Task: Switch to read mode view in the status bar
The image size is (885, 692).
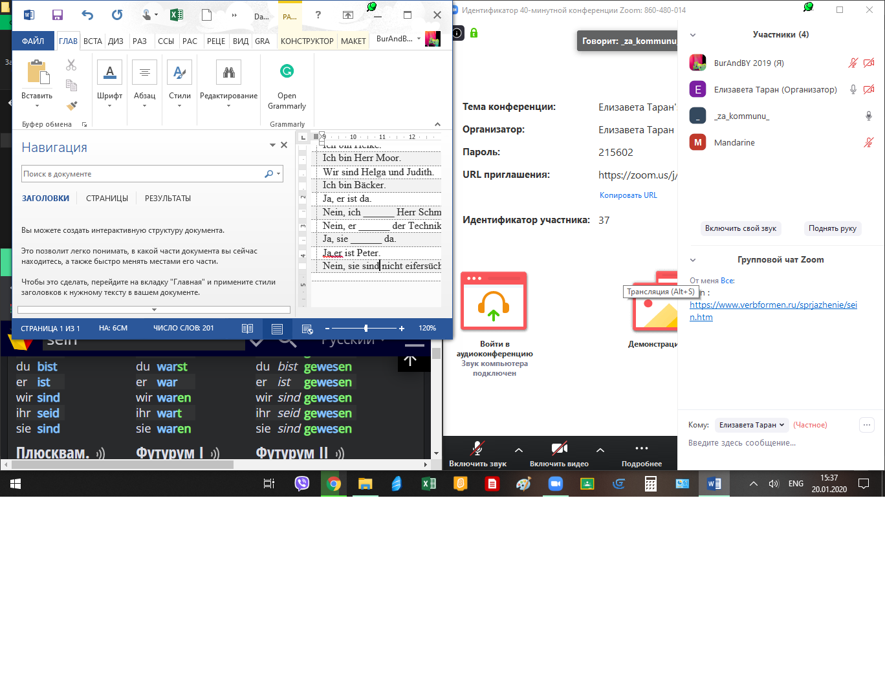Action: 247,329
